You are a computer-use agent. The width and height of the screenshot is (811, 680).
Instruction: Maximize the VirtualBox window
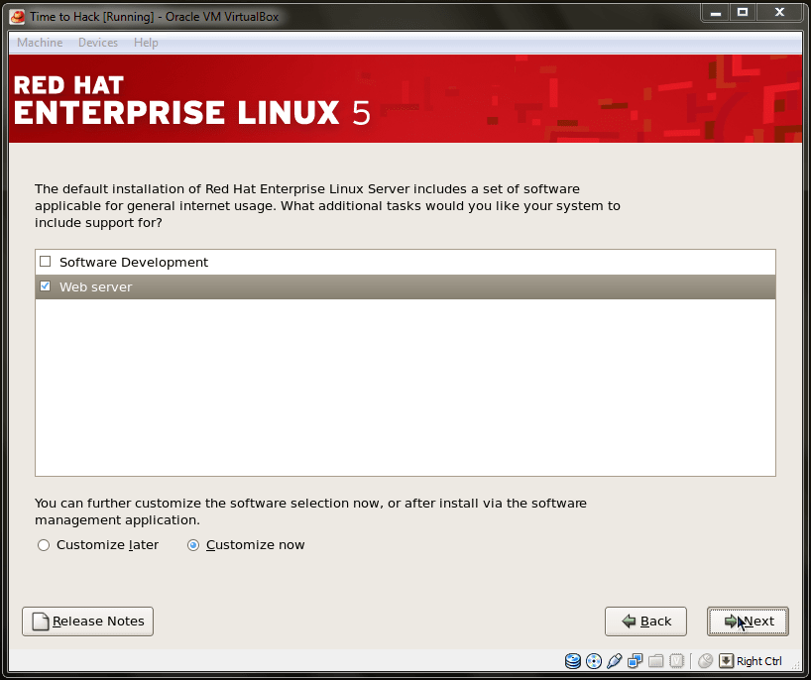(x=743, y=13)
